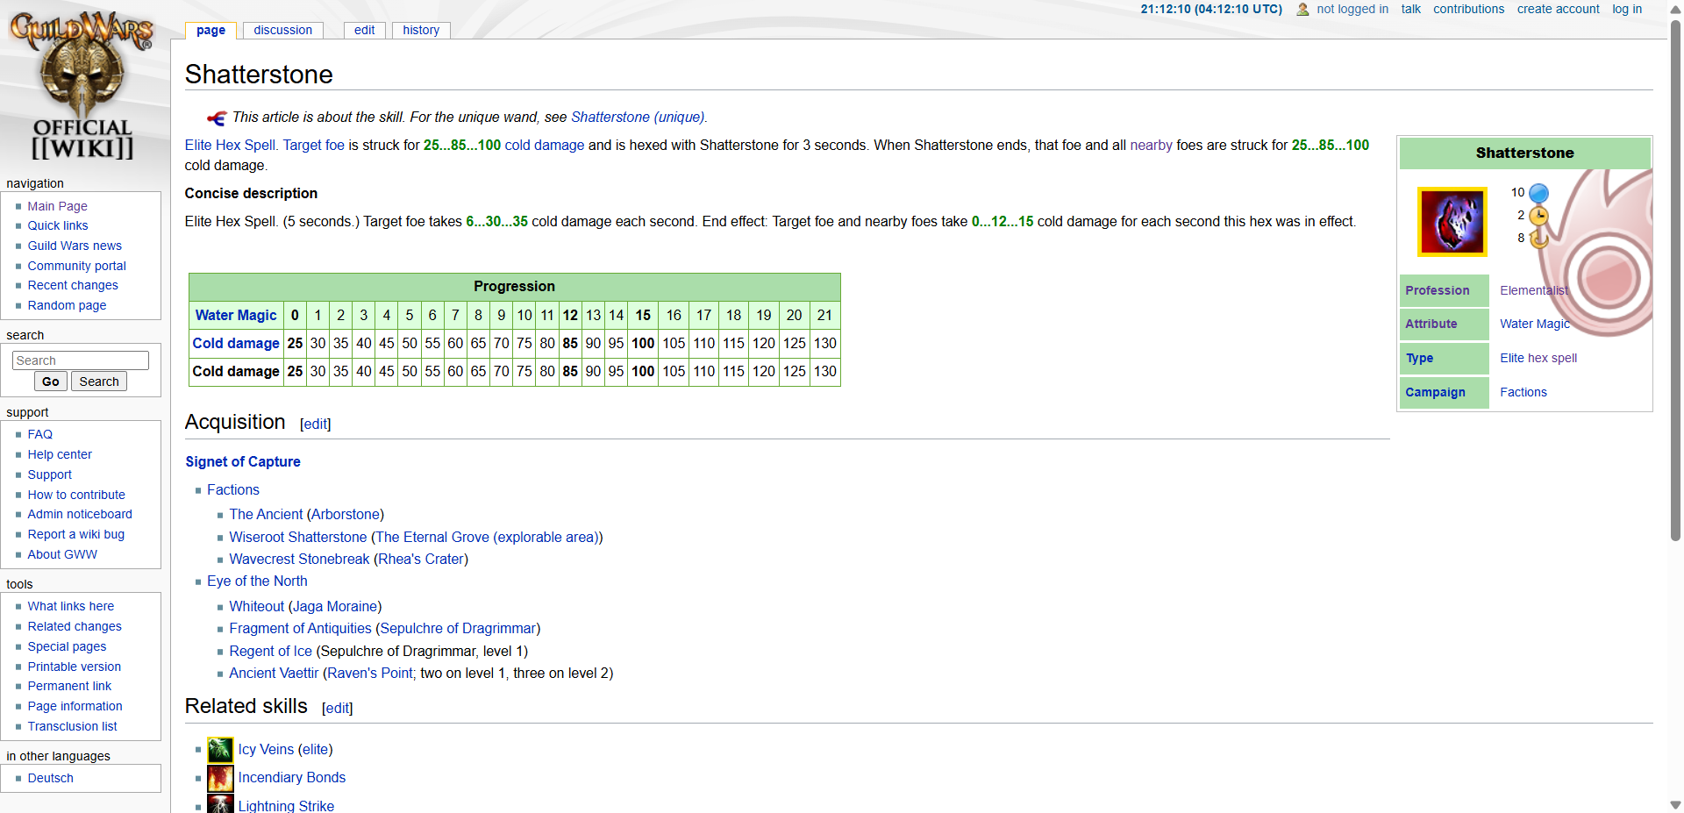Screen dimensions: 1684x813
Task: Open Quick links in sidebar
Action: click(58, 225)
